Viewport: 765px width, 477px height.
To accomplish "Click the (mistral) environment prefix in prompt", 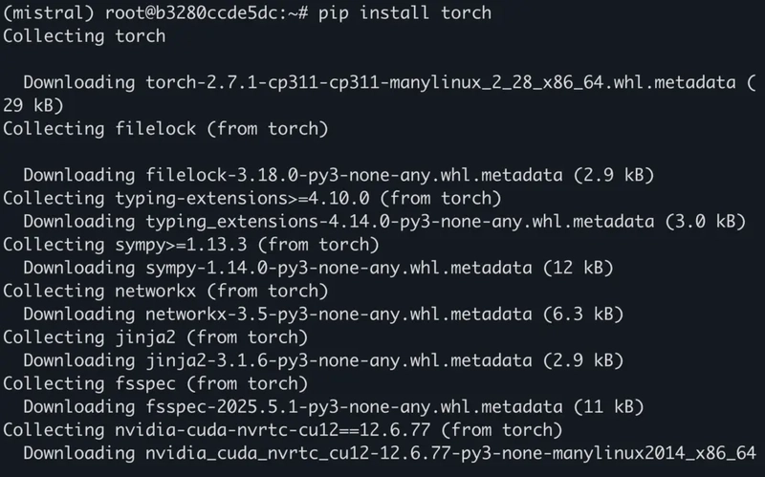I will coord(41,13).
